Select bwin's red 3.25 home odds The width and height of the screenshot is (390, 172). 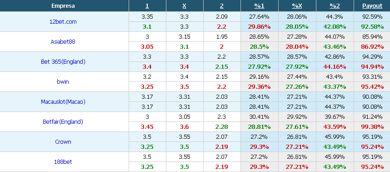147,86
